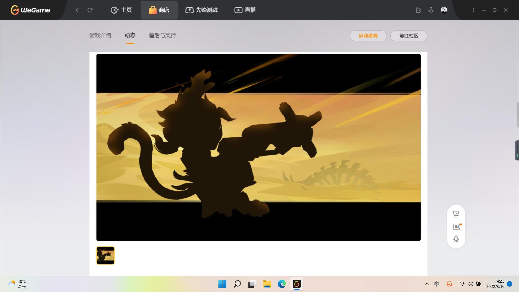Click the Sogou input method tray icon
The image size is (519, 292).
(x=450, y=284)
